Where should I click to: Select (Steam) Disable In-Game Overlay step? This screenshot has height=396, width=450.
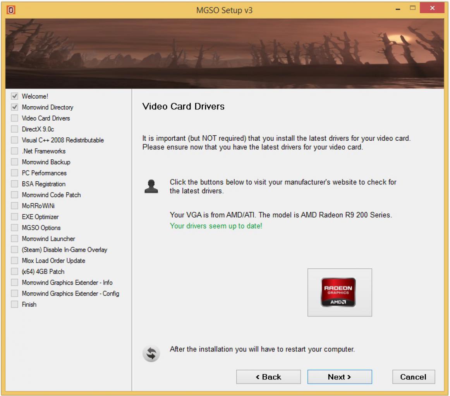click(64, 249)
